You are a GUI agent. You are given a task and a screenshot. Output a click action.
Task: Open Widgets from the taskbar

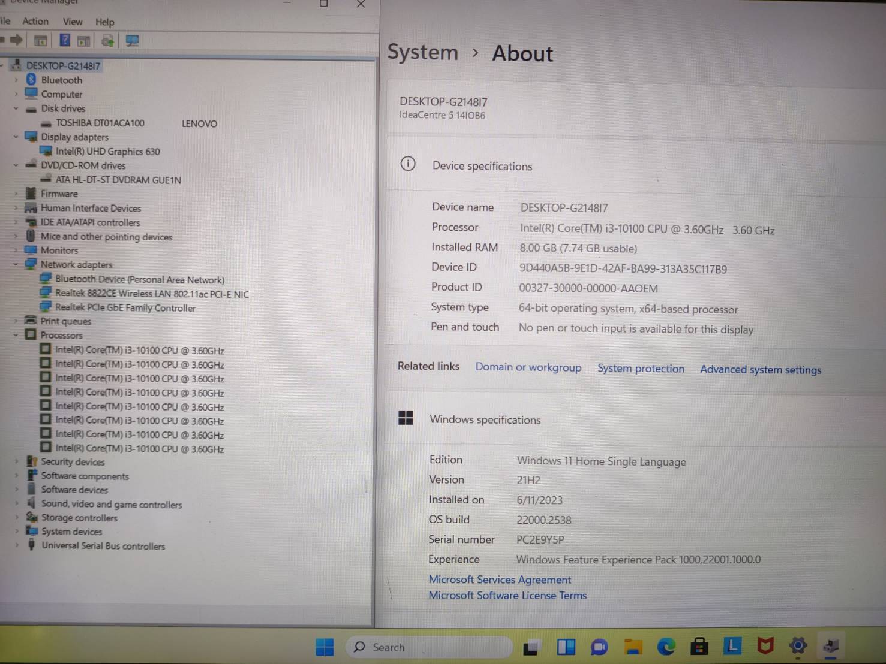[x=566, y=647]
